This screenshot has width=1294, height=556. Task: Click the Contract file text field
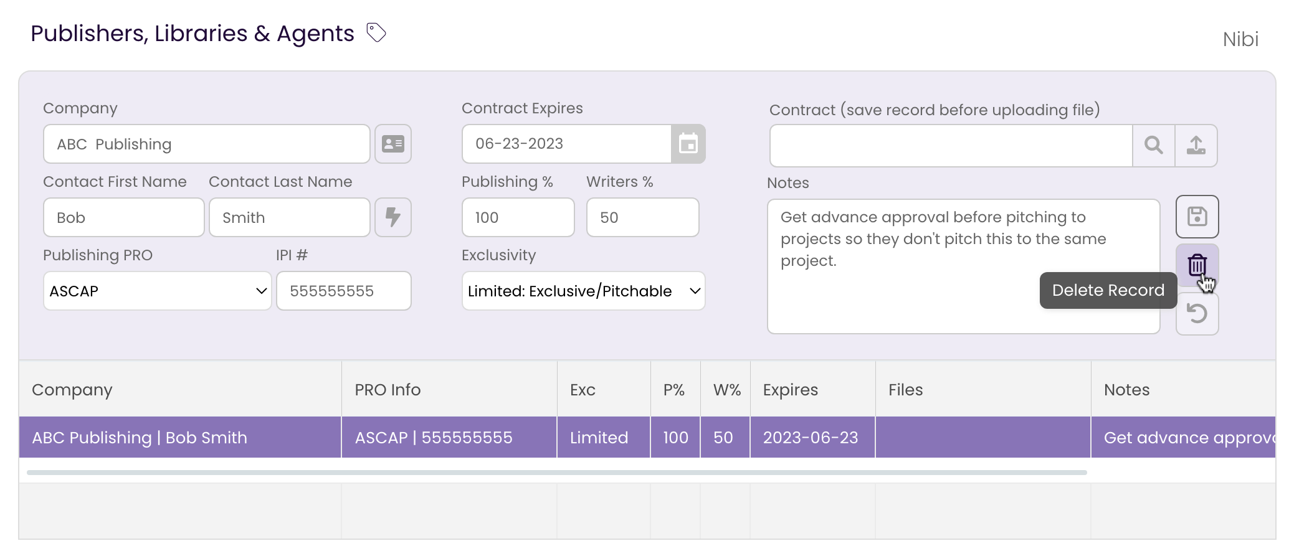(x=951, y=146)
